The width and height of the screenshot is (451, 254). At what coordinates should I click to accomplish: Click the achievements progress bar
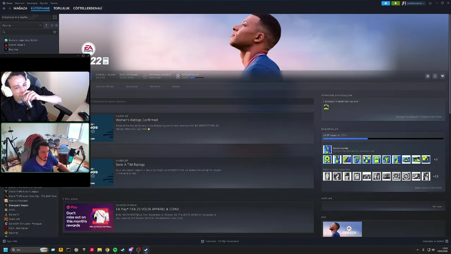click(383, 139)
